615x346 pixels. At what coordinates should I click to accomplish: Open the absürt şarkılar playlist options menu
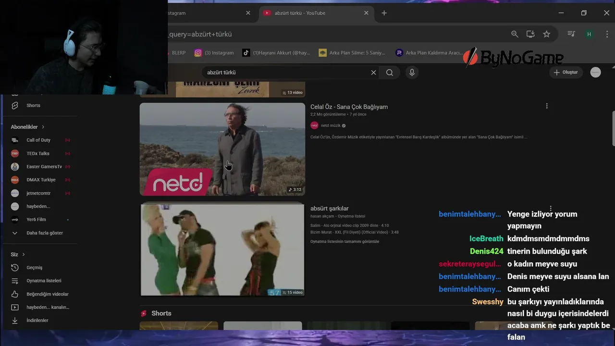point(551,208)
